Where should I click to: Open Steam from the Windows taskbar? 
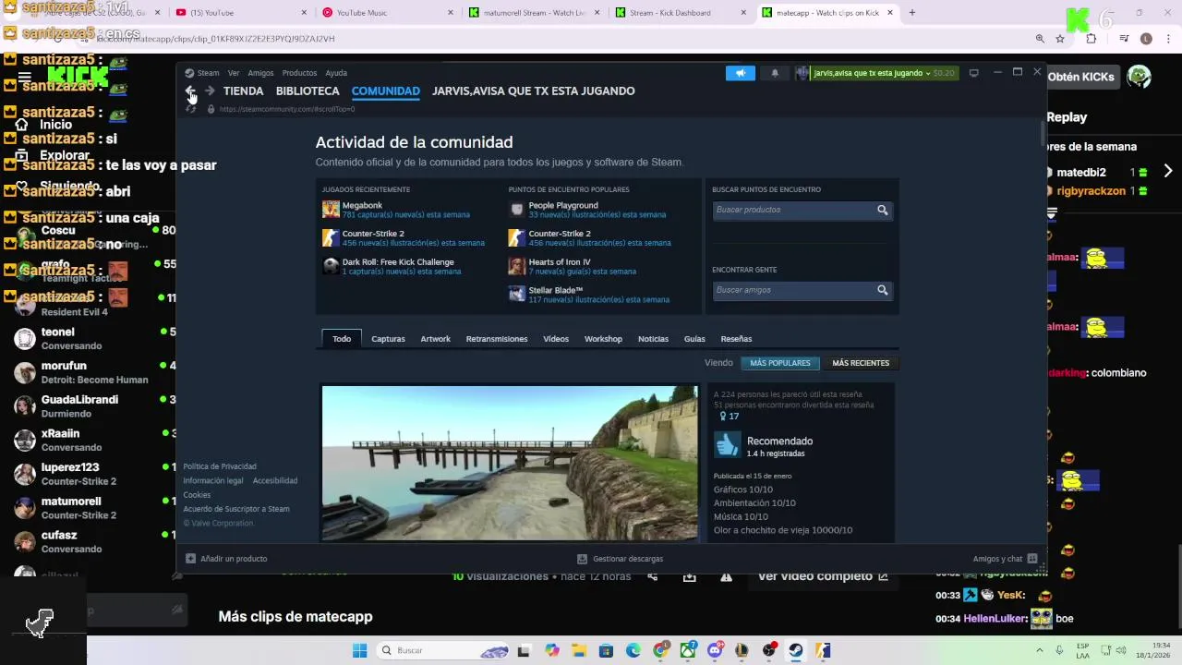(x=795, y=650)
